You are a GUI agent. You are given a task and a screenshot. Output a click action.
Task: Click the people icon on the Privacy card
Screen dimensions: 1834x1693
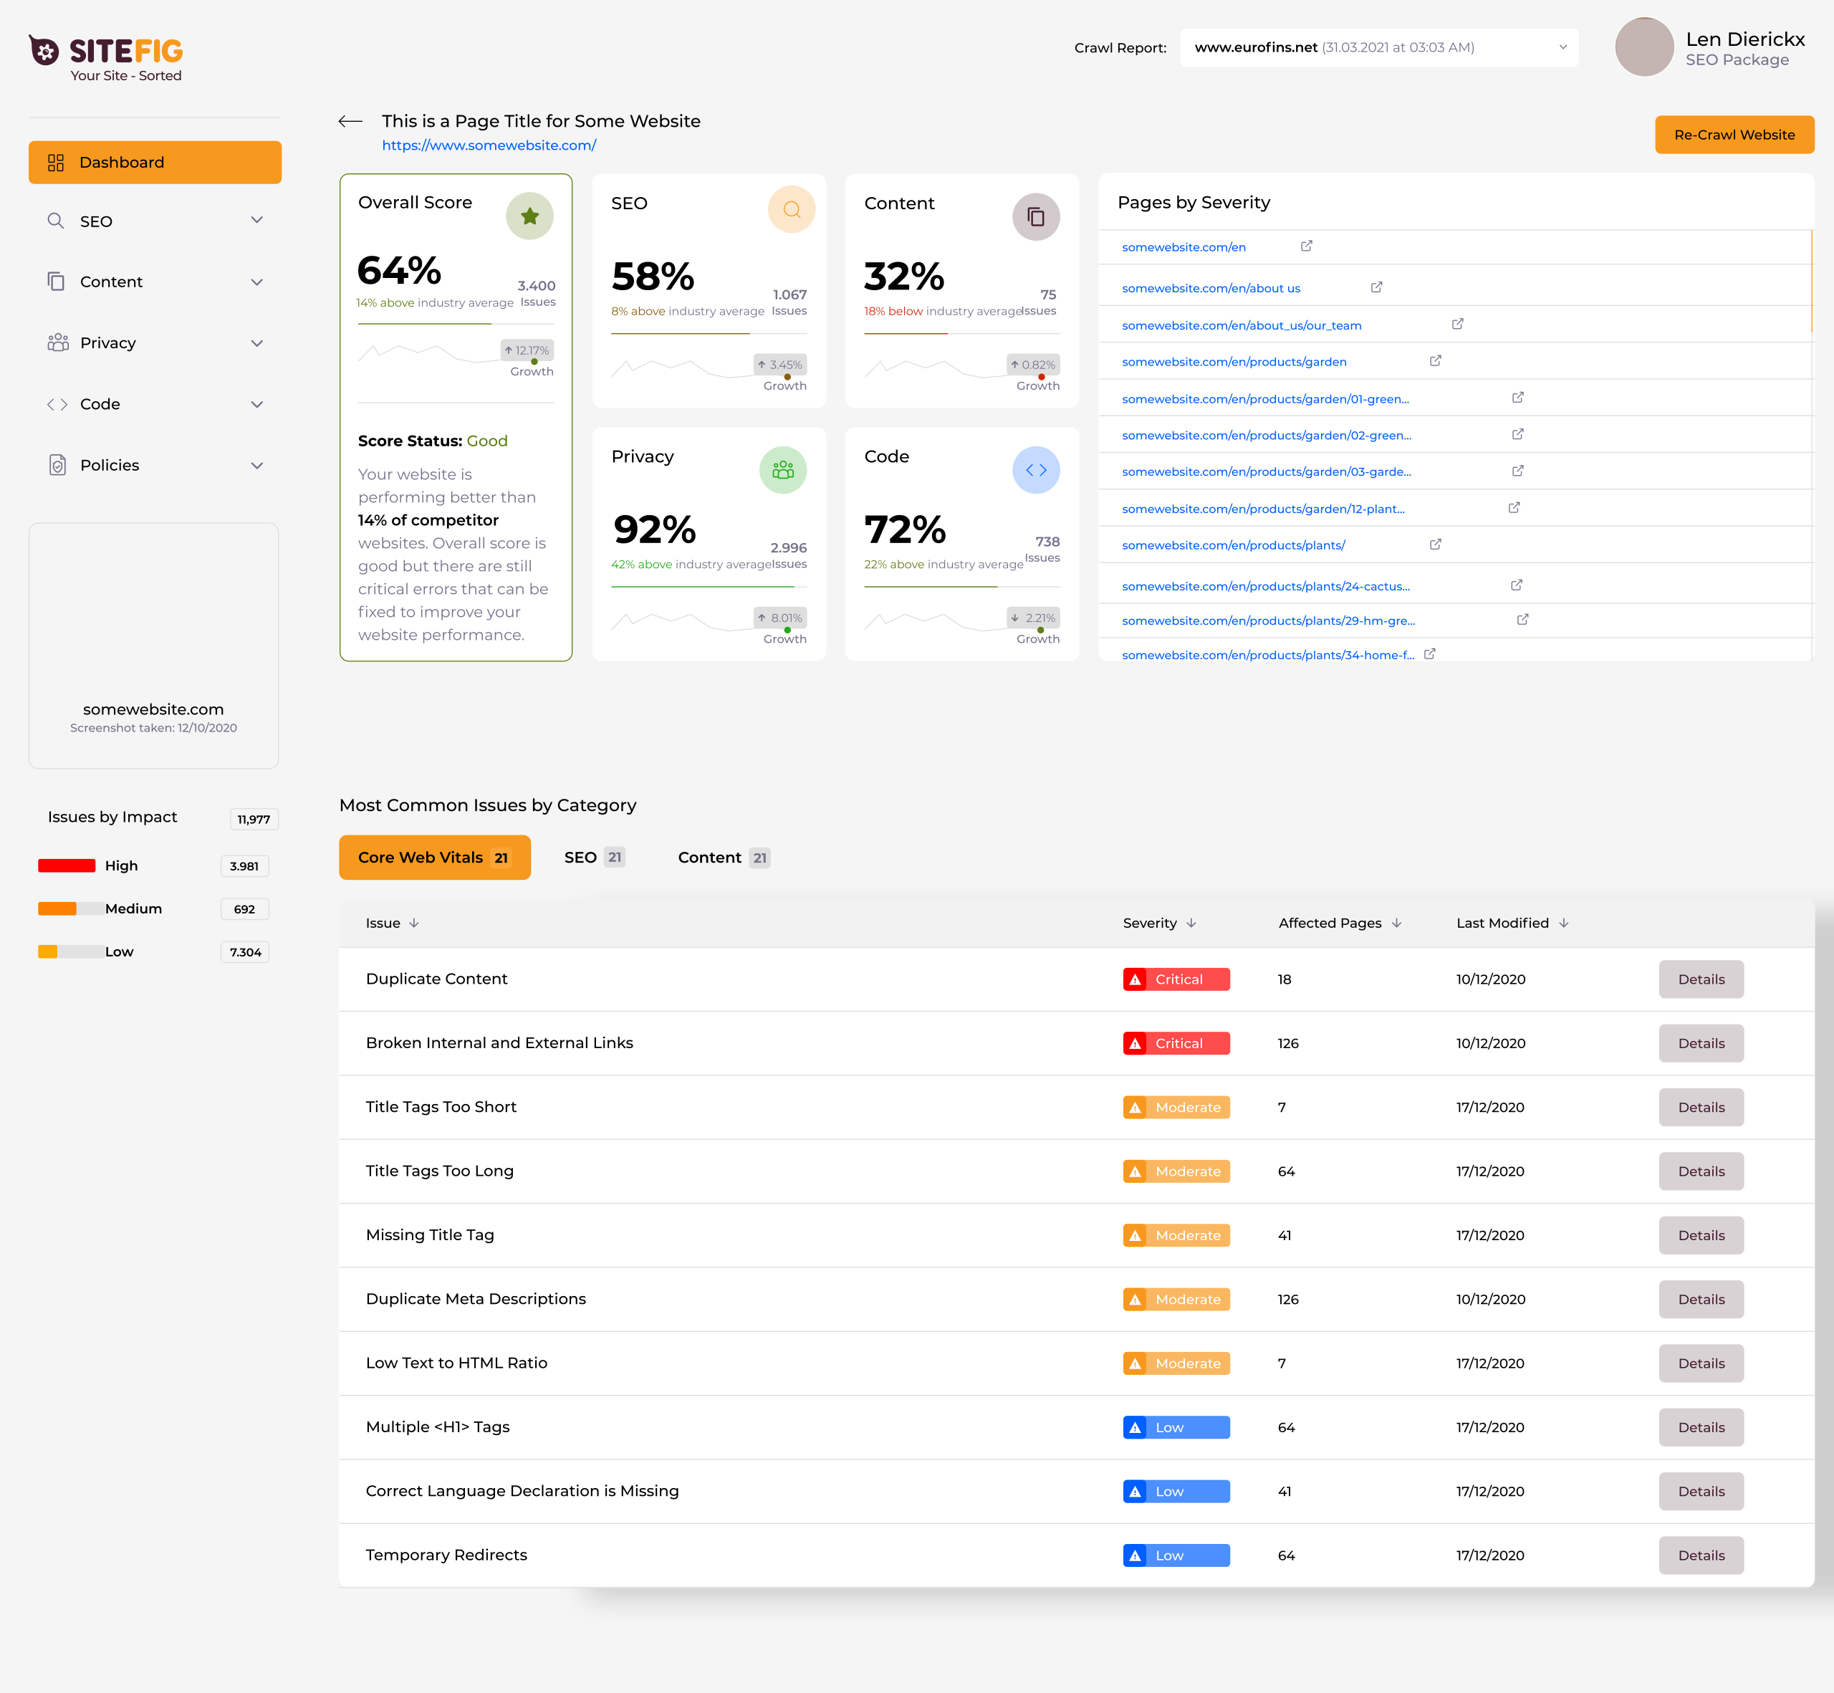(782, 470)
